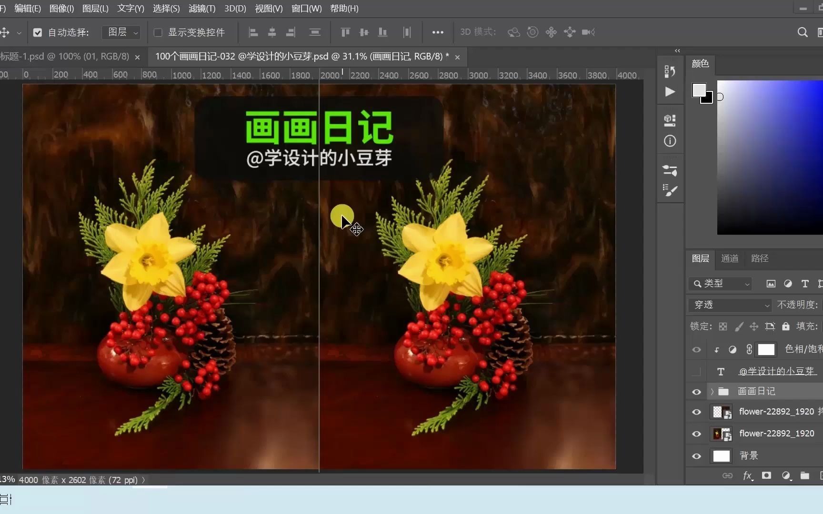The width and height of the screenshot is (823, 514).
Task: Click the 背景 layer thumbnail
Action: (721, 456)
